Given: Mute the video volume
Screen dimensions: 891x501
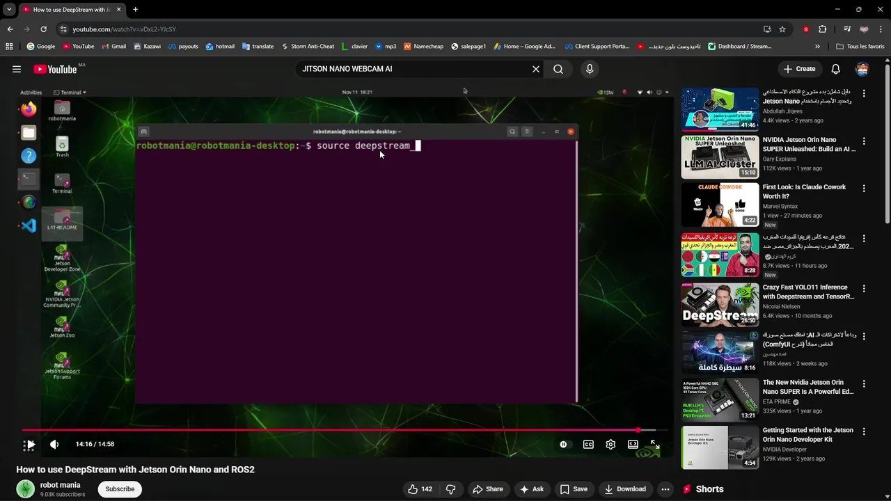Looking at the screenshot, I should coord(54,445).
